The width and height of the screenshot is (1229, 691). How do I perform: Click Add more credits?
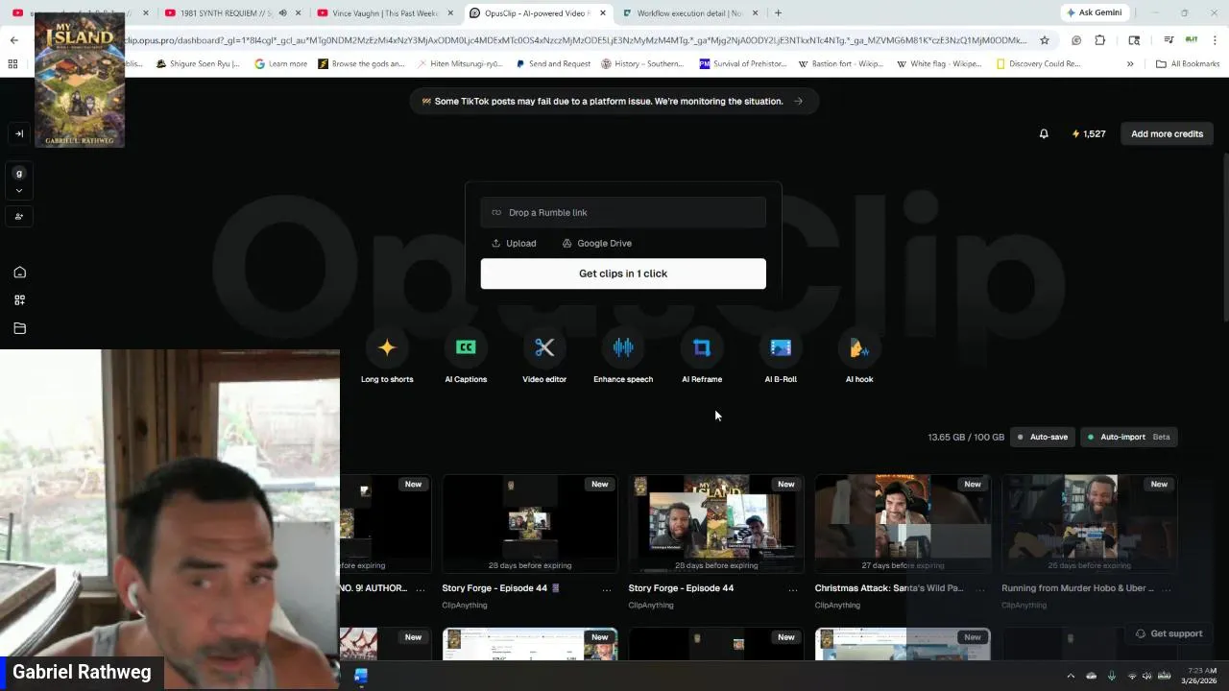coord(1167,133)
